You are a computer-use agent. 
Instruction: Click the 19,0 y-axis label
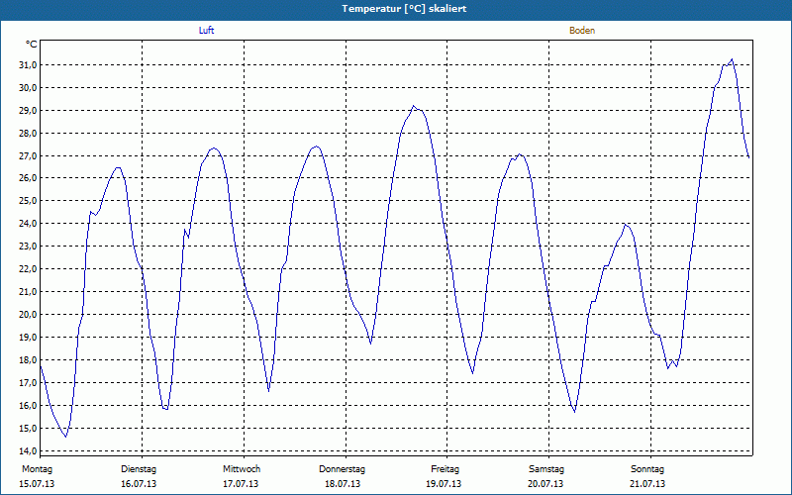click(28, 337)
